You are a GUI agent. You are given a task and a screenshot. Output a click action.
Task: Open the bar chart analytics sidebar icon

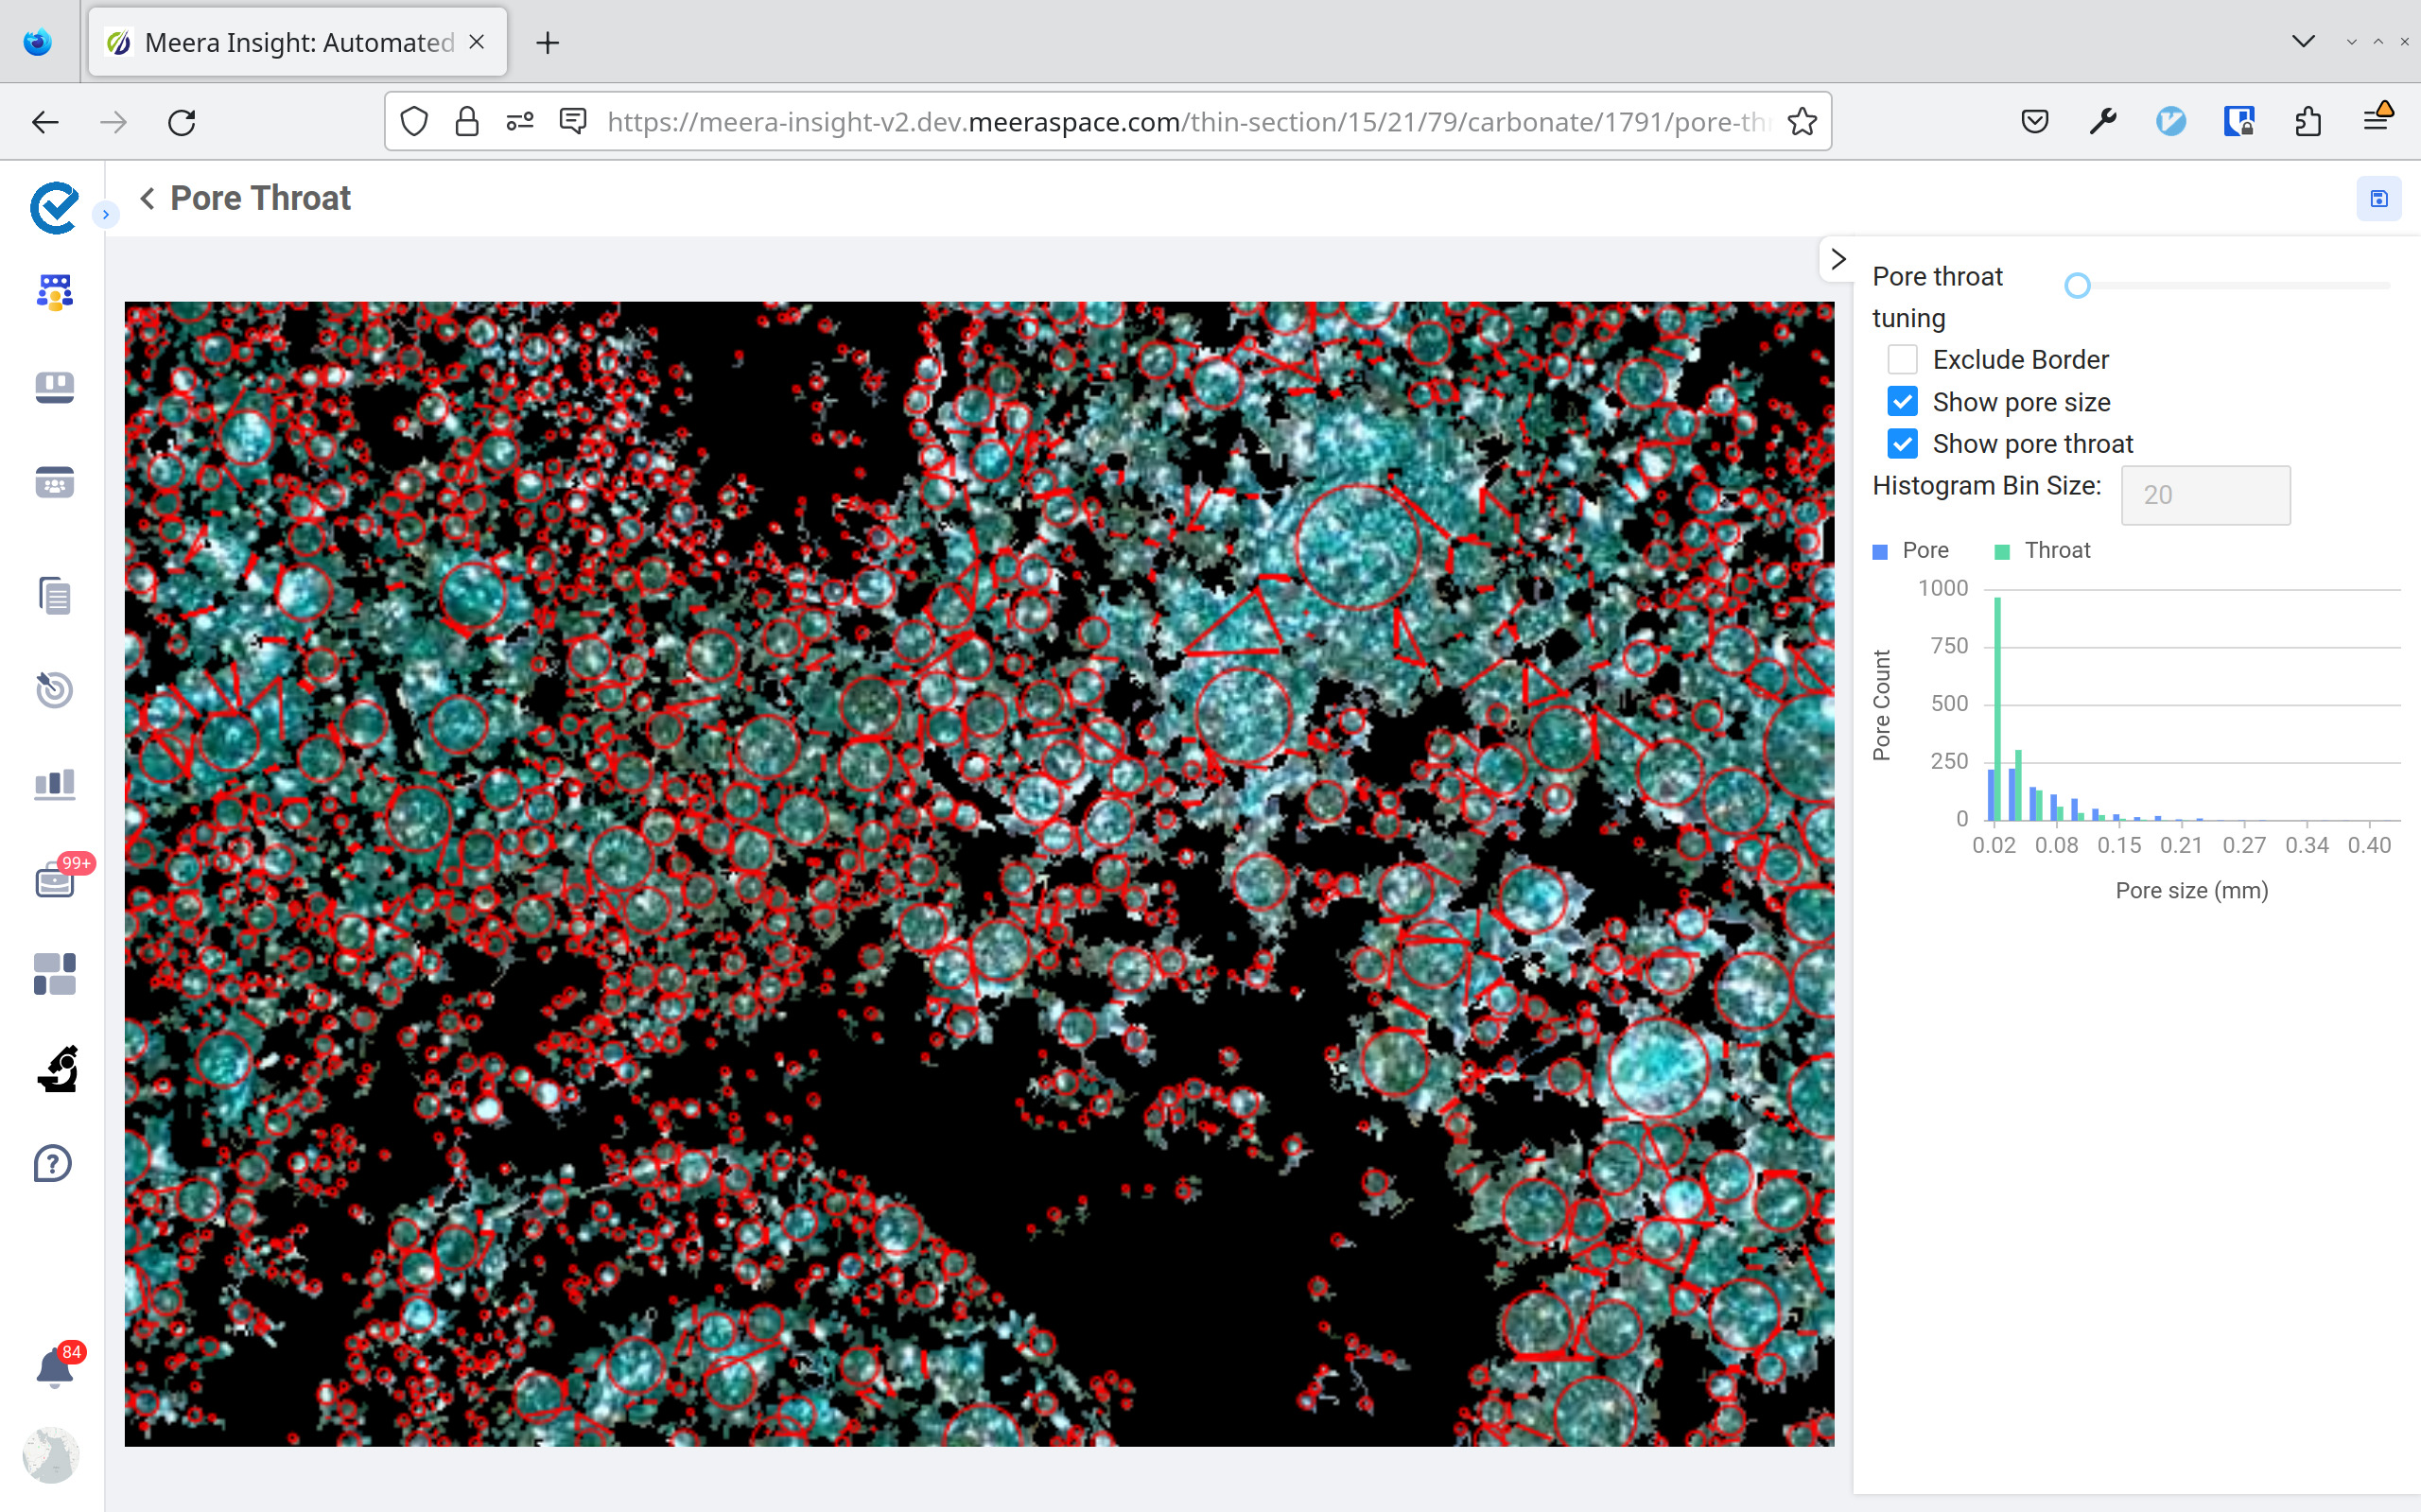pyautogui.click(x=55, y=784)
